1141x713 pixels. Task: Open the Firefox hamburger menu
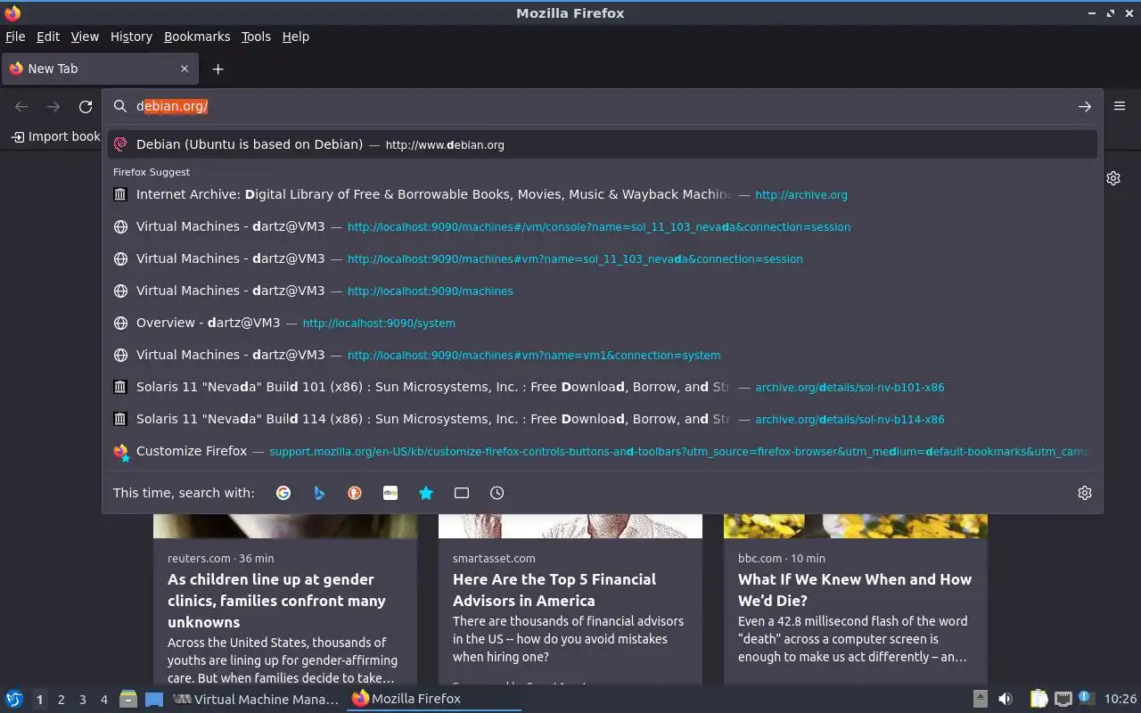(1120, 106)
